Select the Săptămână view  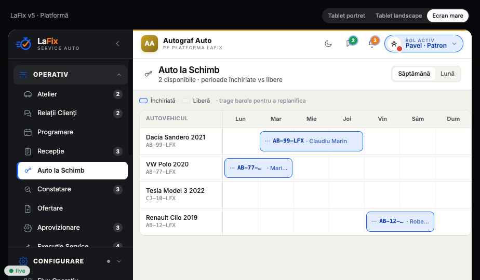pos(414,74)
